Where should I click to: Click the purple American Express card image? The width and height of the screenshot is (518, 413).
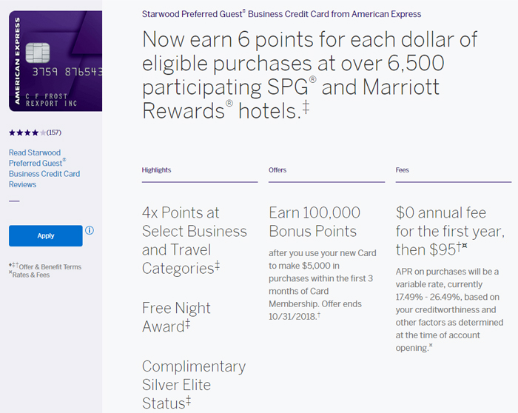coord(55,61)
